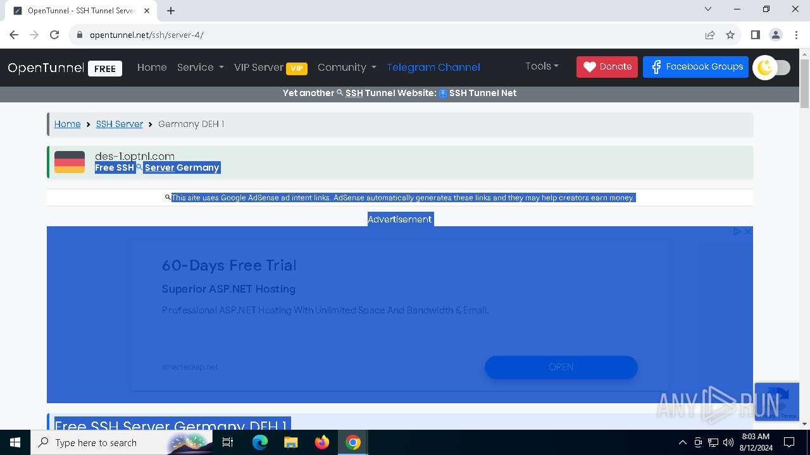Open the VIP Server menu item

point(270,67)
